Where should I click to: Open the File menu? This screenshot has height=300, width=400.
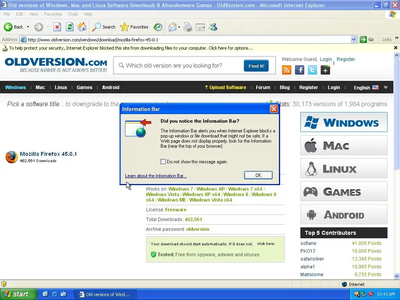7,14
